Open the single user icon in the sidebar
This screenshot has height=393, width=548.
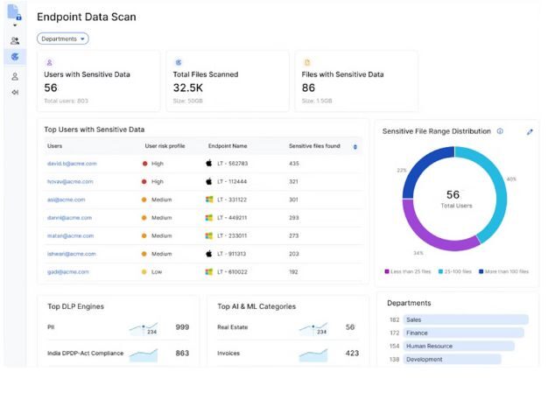[15, 76]
